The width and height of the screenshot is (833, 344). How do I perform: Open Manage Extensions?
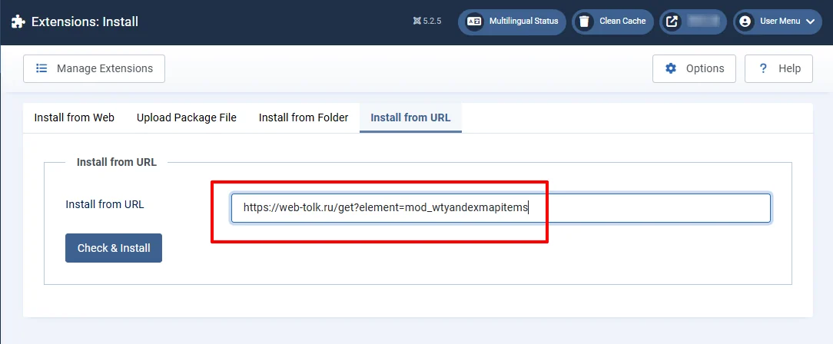(x=94, y=68)
